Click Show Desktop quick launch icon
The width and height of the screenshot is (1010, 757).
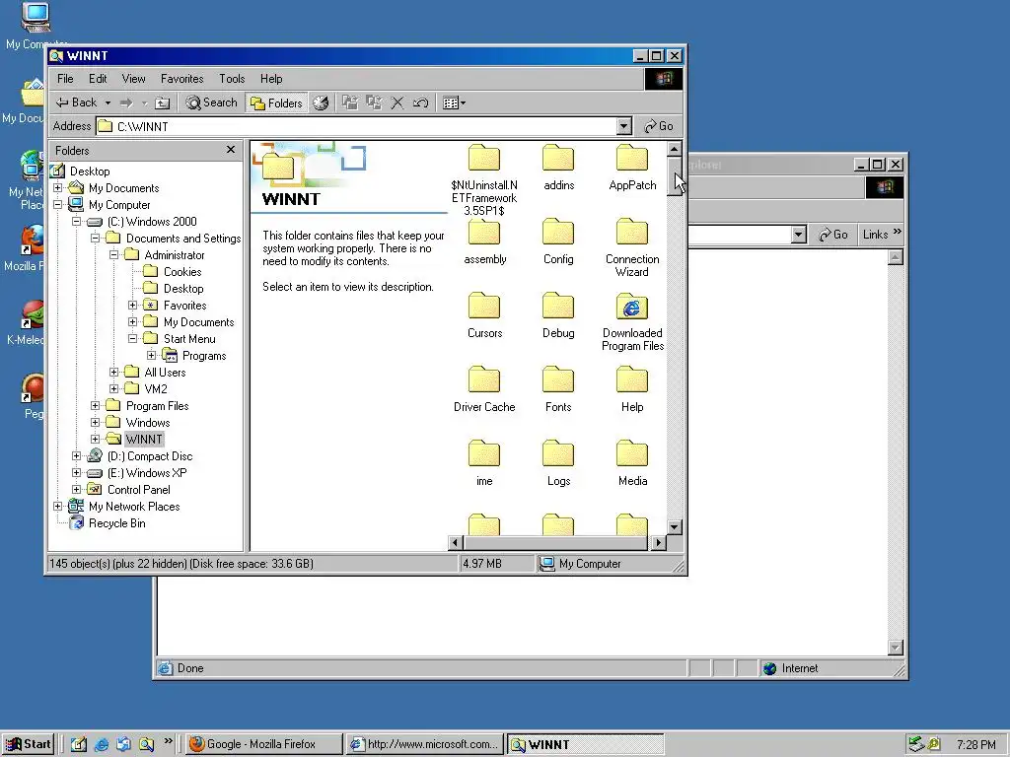point(79,744)
